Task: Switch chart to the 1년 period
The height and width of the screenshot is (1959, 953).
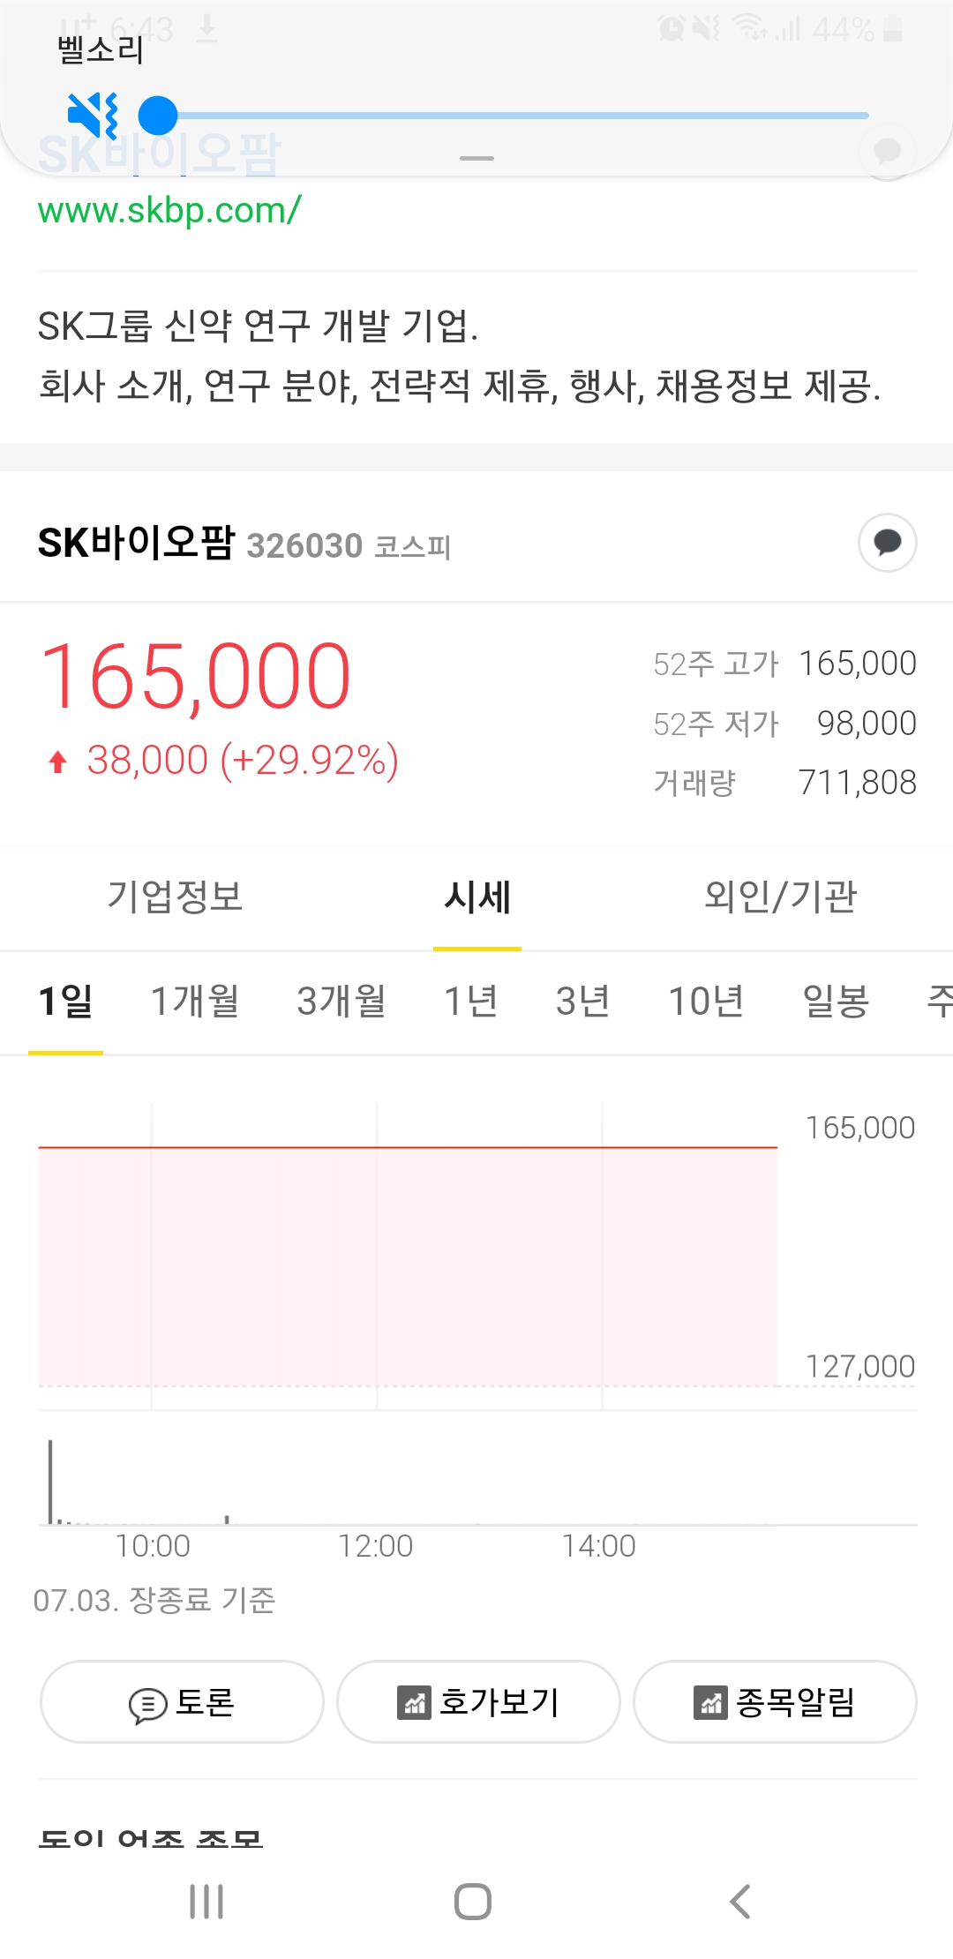Action: click(470, 1002)
